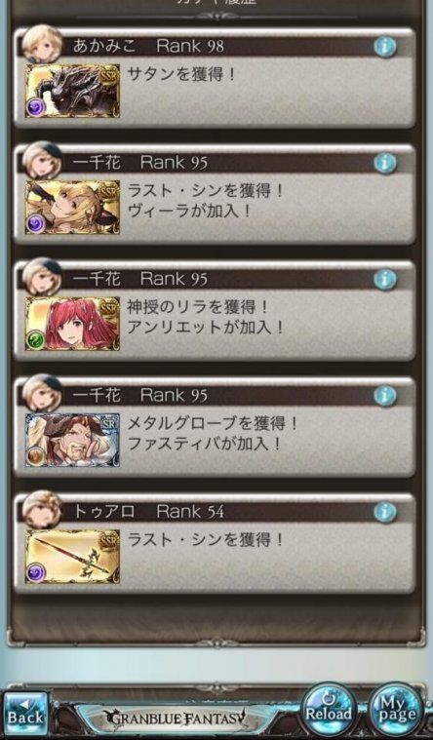Click トゥアロ player avatar
The width and height of the screenshot is (433, 740).
[42, 510]
